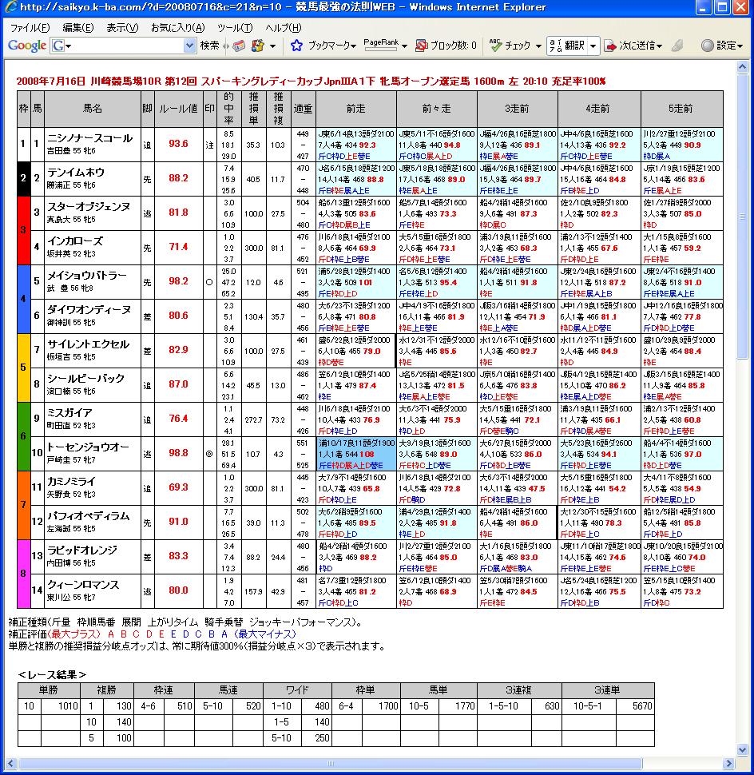The image size is (754, 775).
Task: Open the ヘルプ(H) menu
Action: 284,28
